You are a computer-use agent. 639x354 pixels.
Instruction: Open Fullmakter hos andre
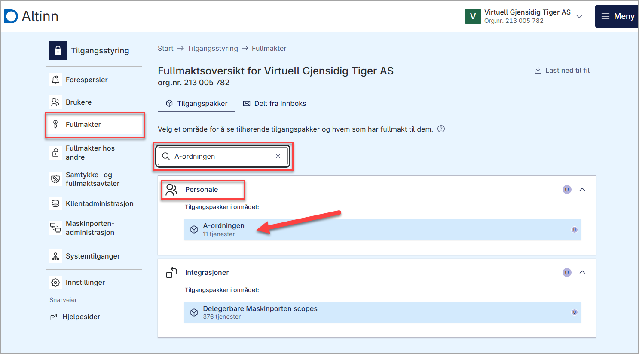point(94,153)
